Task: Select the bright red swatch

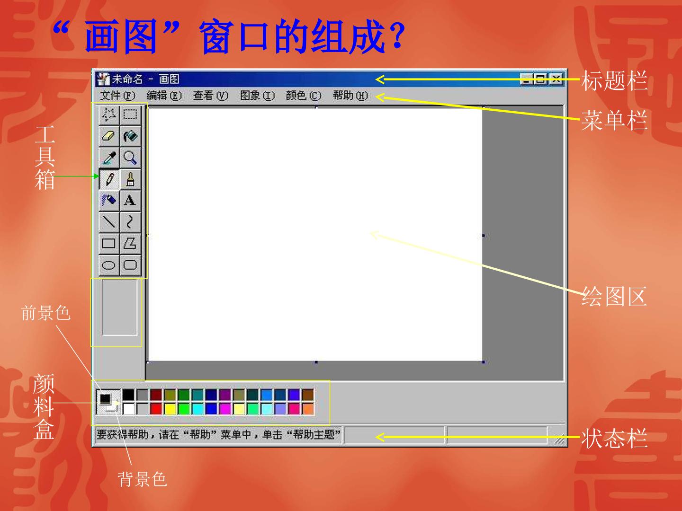Action: click(x=156, y=409)
